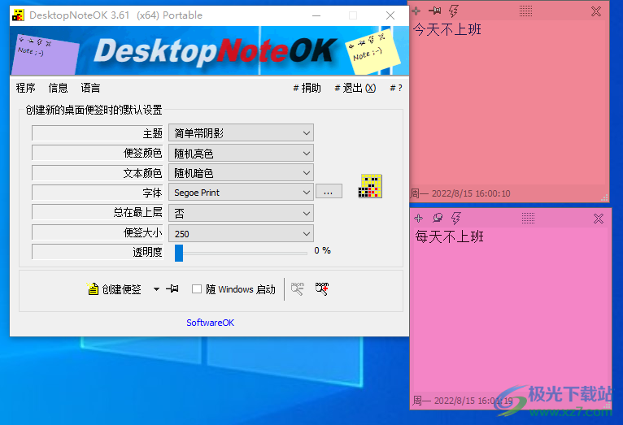Minimize the DesktopNoteOK window
This screenshot has height=425, width=623.
[x=316, y=15]
